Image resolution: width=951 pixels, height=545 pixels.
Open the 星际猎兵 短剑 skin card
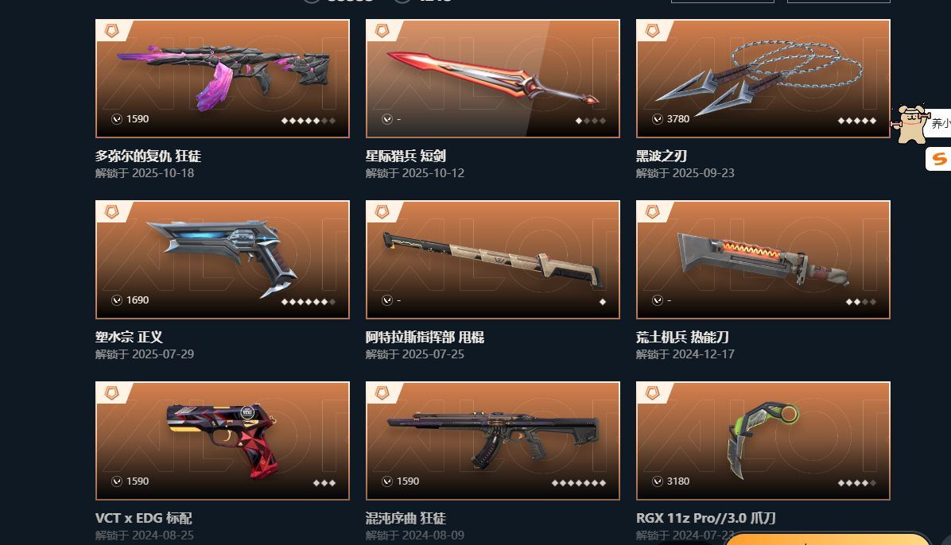492,79
